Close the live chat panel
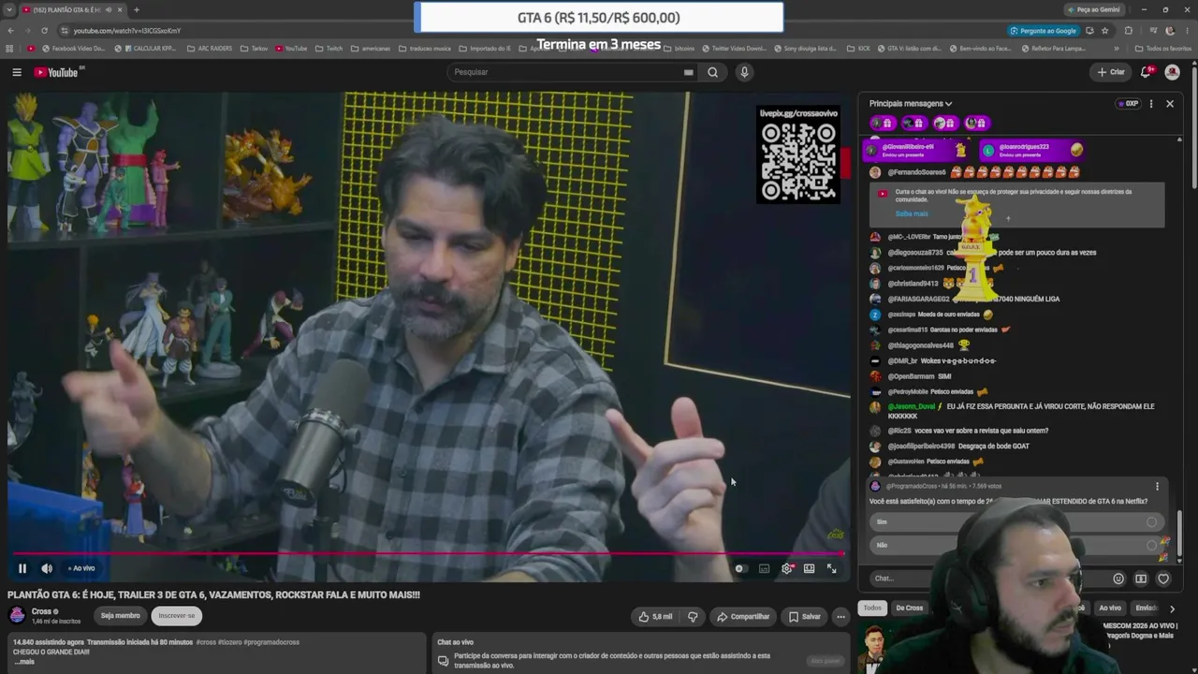This screenshot has height=674, width=1198. click(1170, 104)
